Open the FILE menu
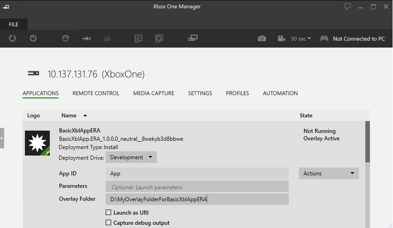The image size is (393, 228). [x=13, y=24]
